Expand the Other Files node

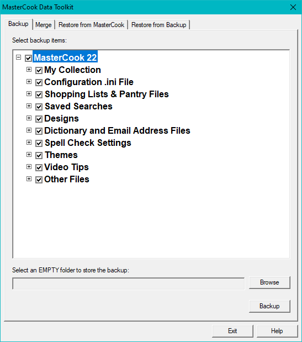[x=29, y=179]
